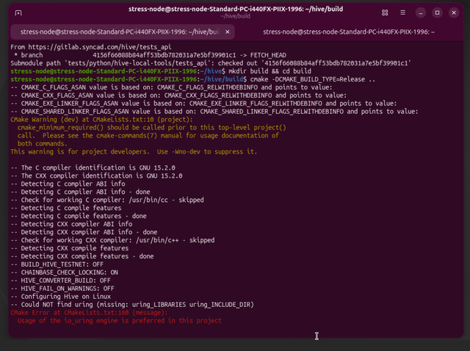Open the hamburger main menu
This screenshot has width=470, height=351.
tap(403, 12)
